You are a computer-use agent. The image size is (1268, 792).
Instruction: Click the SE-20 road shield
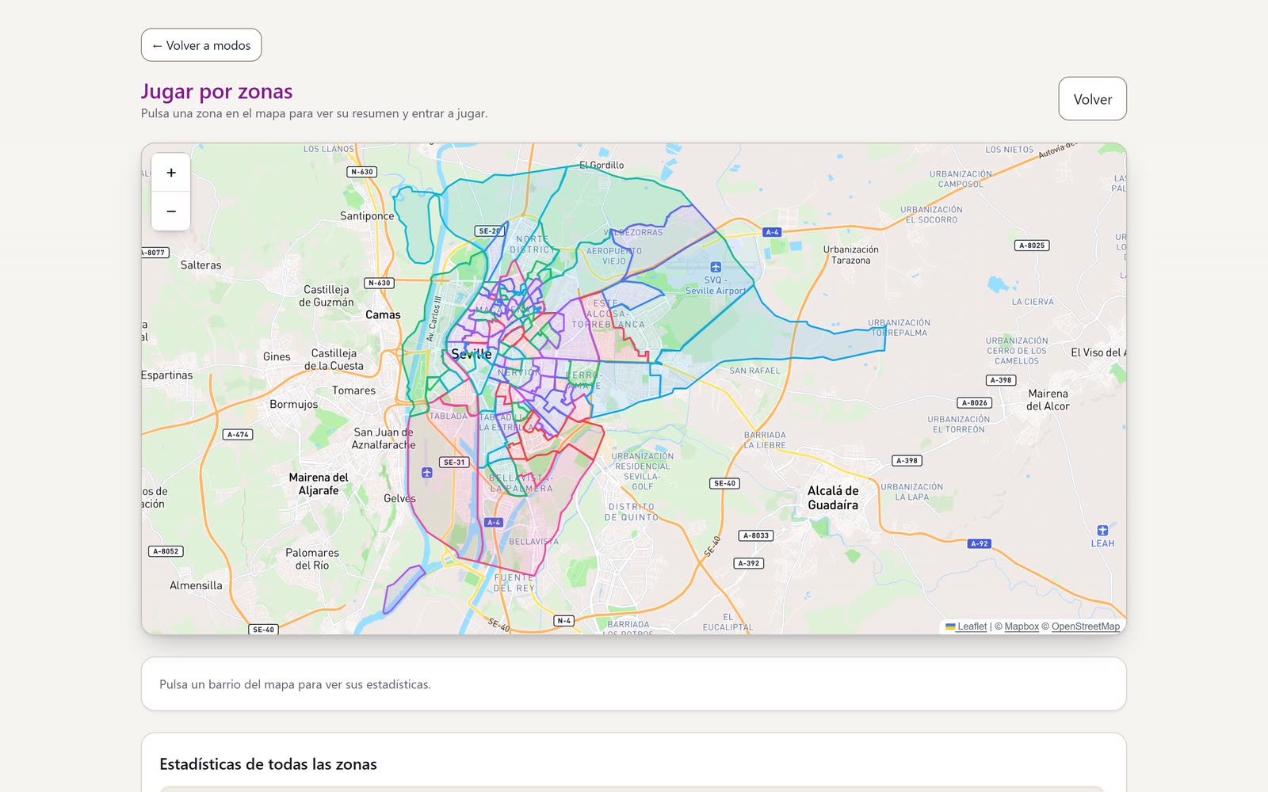pos(489,231)
